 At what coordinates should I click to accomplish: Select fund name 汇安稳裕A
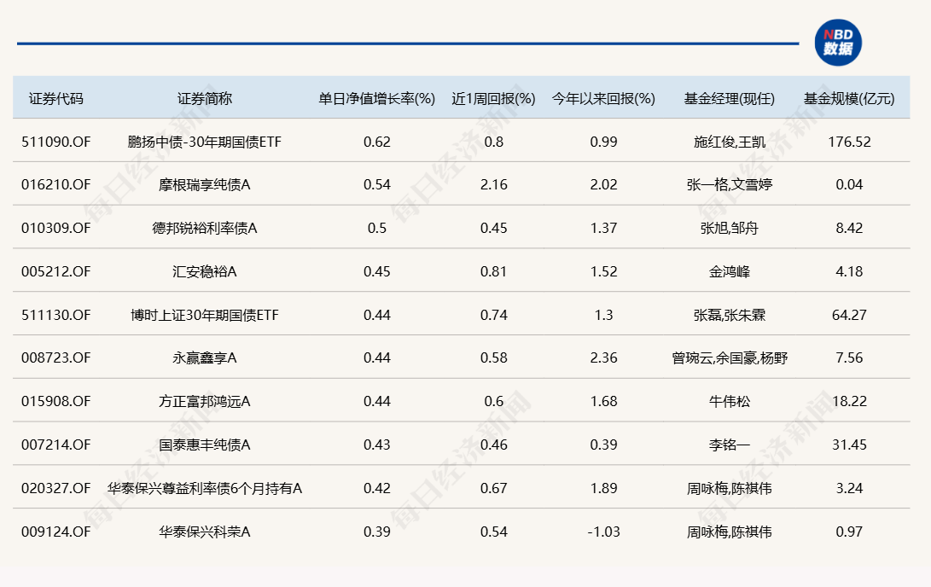click(x=204, y=271)
